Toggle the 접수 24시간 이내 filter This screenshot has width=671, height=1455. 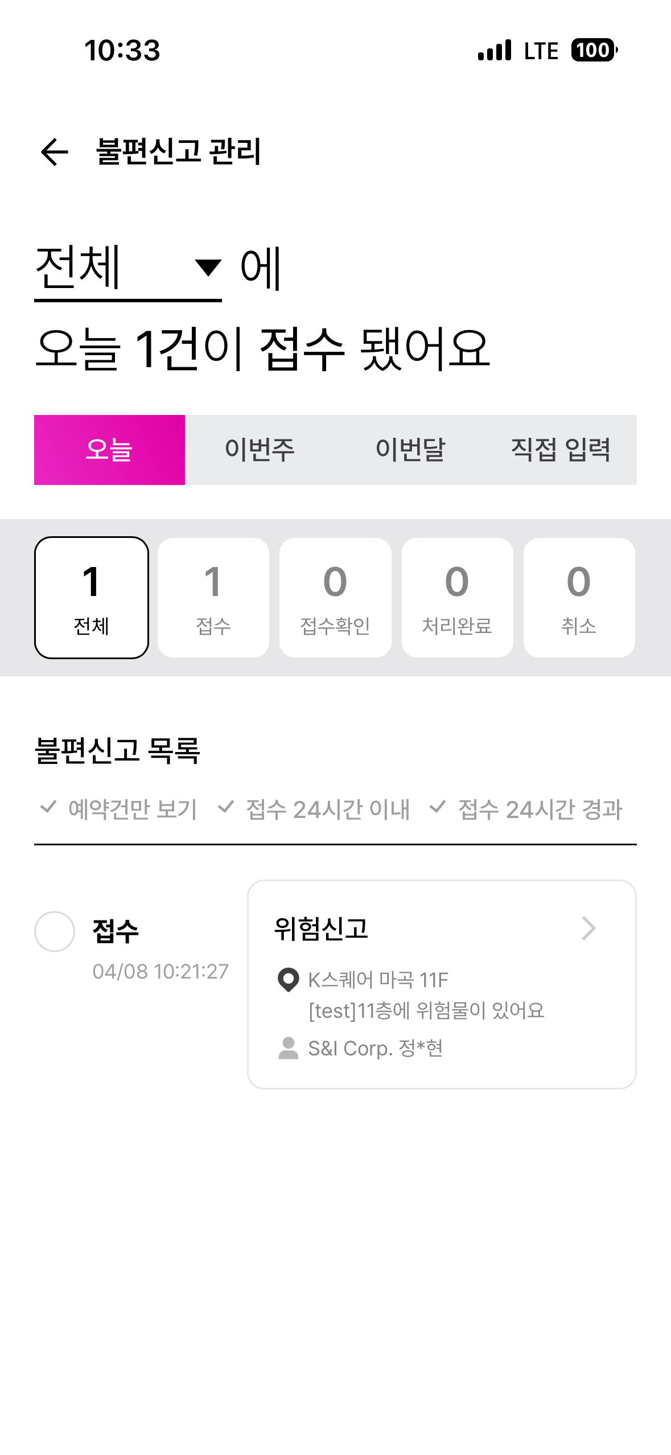(x=314, y=809)
